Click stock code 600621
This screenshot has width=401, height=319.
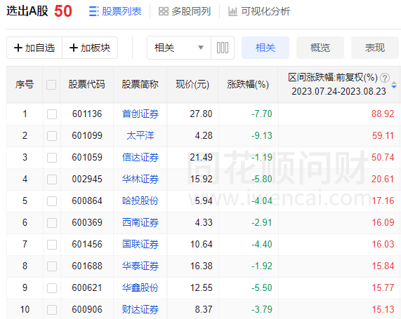87,287
